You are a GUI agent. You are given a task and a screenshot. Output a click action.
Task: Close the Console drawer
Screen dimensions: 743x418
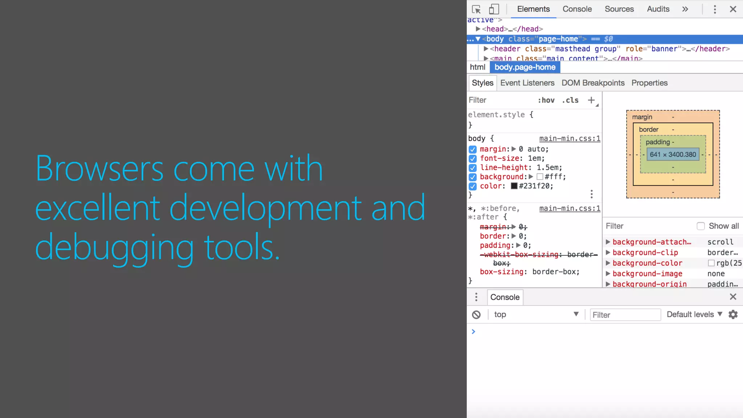[733, 297]
